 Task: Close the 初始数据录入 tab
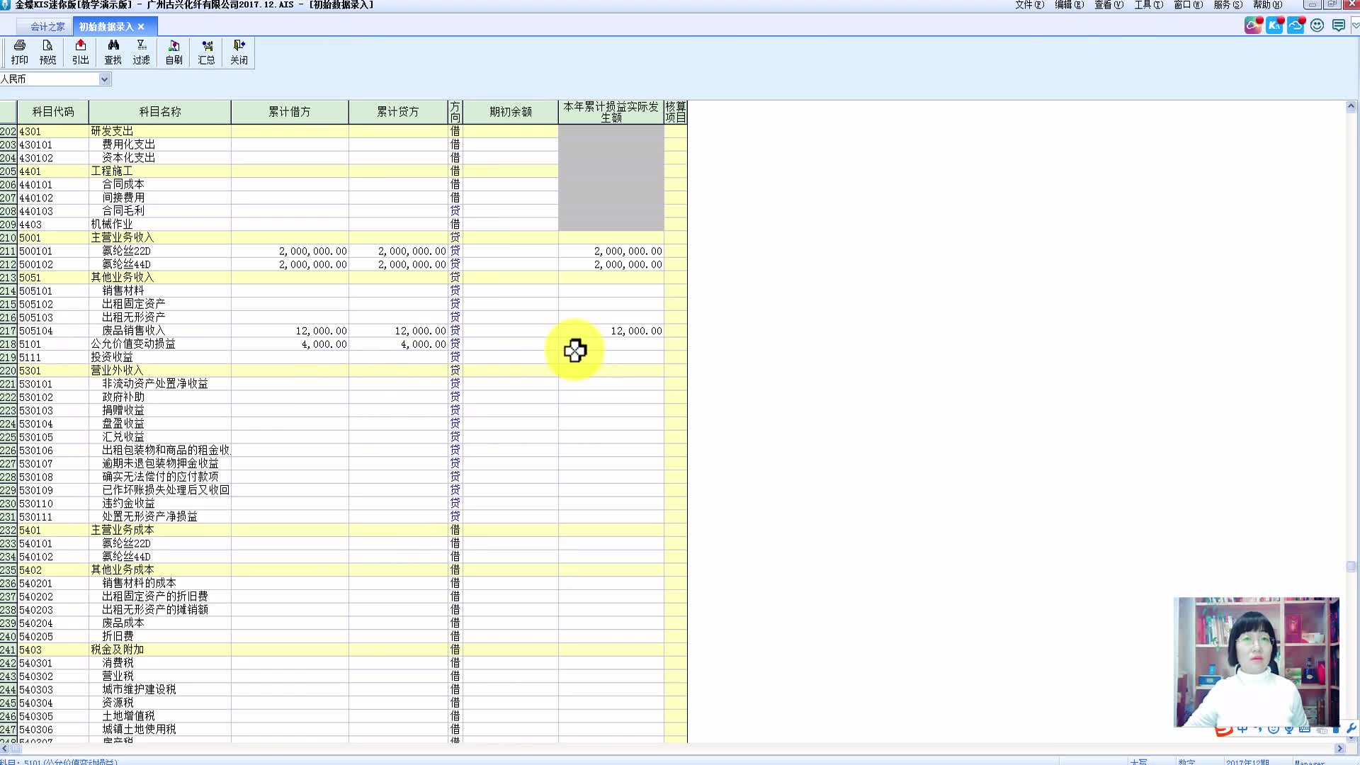(141, 27)
